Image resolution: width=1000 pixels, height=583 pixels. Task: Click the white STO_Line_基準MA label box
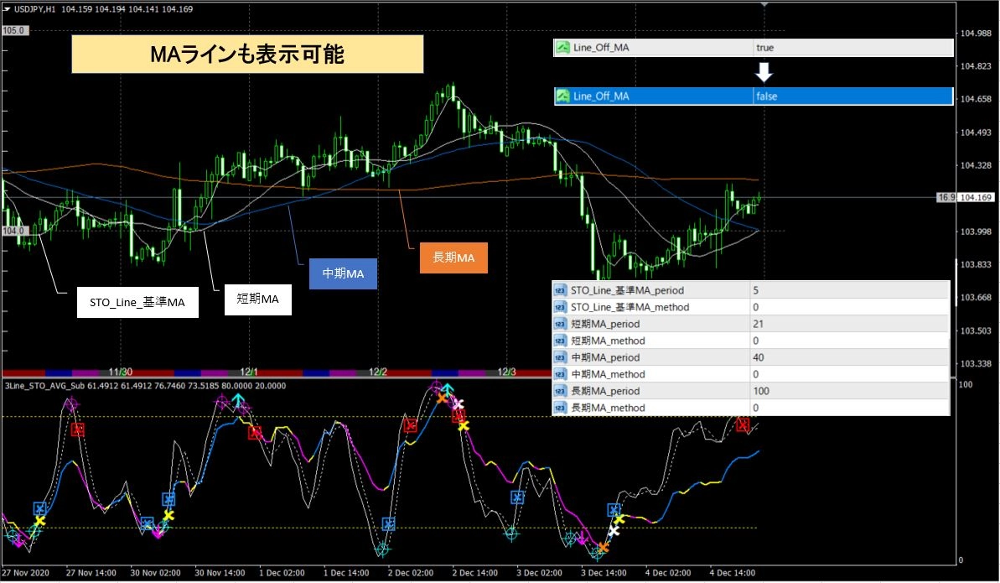tap(137, 302)
